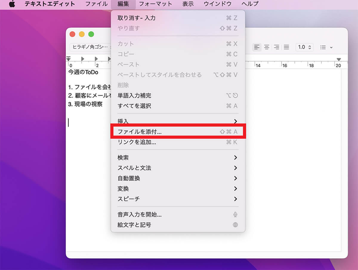Select the justify text icon
This screenshot has height=270, width=358.
click(x=286, y=47)
